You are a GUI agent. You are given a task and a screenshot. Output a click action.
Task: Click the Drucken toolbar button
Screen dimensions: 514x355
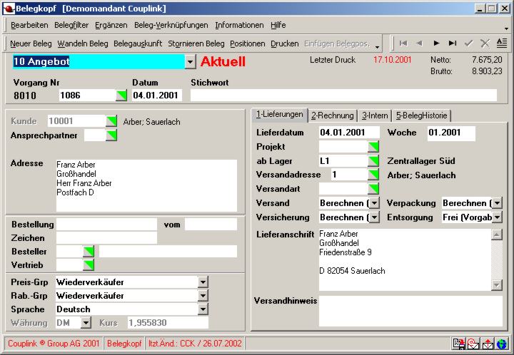click(285, 43)
